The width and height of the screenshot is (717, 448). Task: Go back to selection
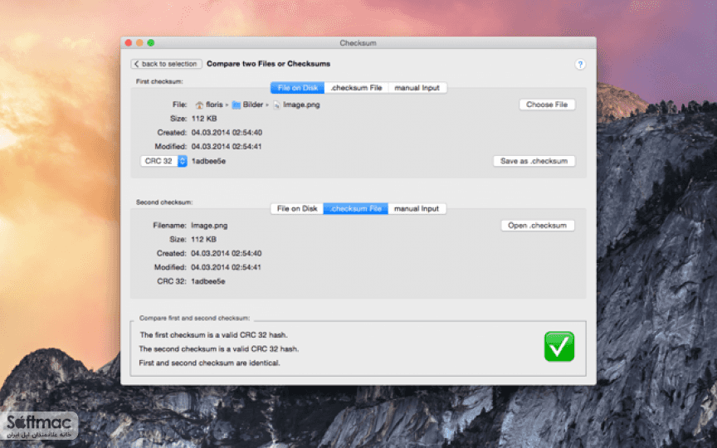pyautogui.click(x=167, y=64)
